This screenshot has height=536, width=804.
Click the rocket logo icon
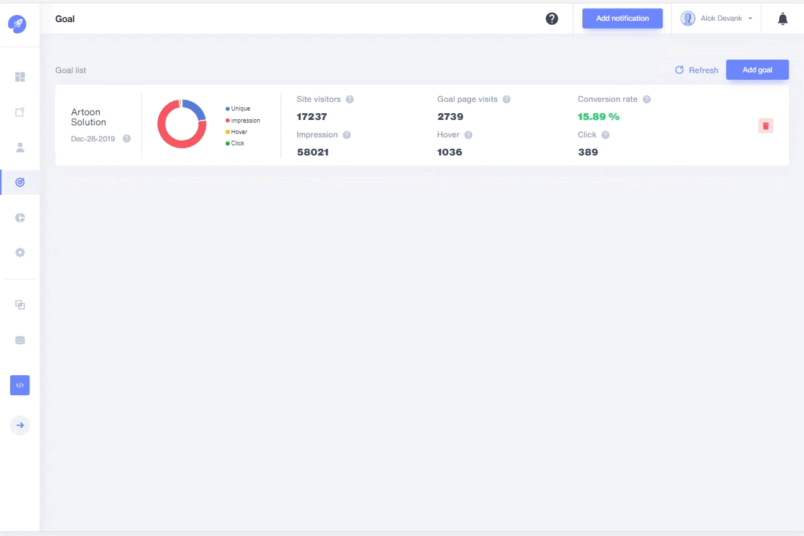click(17, 23)
